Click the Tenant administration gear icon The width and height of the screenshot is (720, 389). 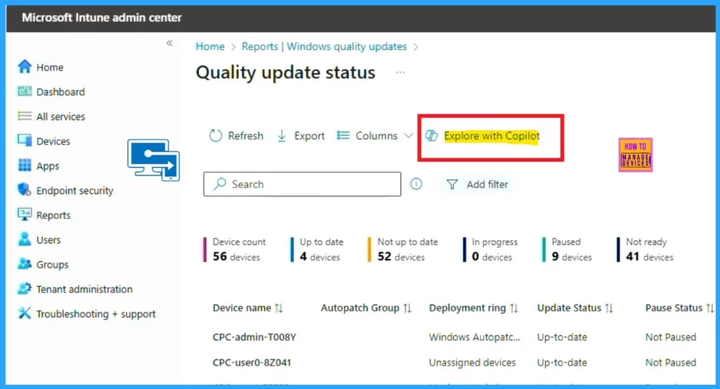pyautogui.click(x=25, y=289)
